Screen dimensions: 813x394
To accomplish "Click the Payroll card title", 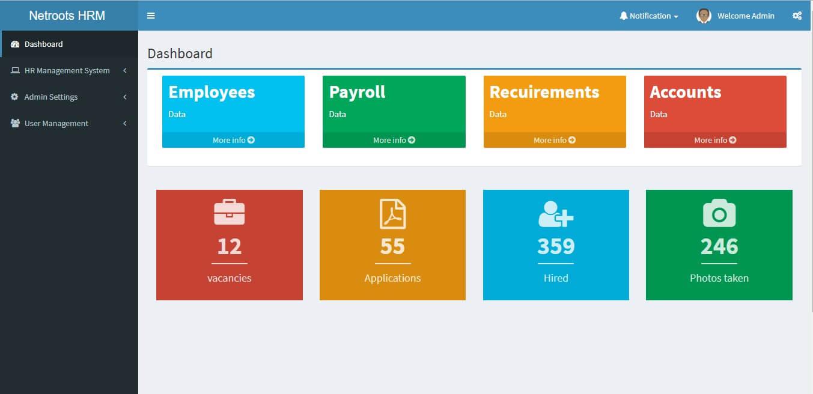I will coord(358,92).
